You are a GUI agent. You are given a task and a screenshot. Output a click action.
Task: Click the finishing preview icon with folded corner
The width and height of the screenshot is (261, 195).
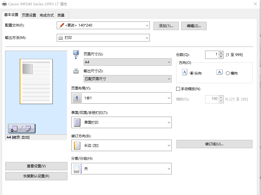click(x=28, y=128)
